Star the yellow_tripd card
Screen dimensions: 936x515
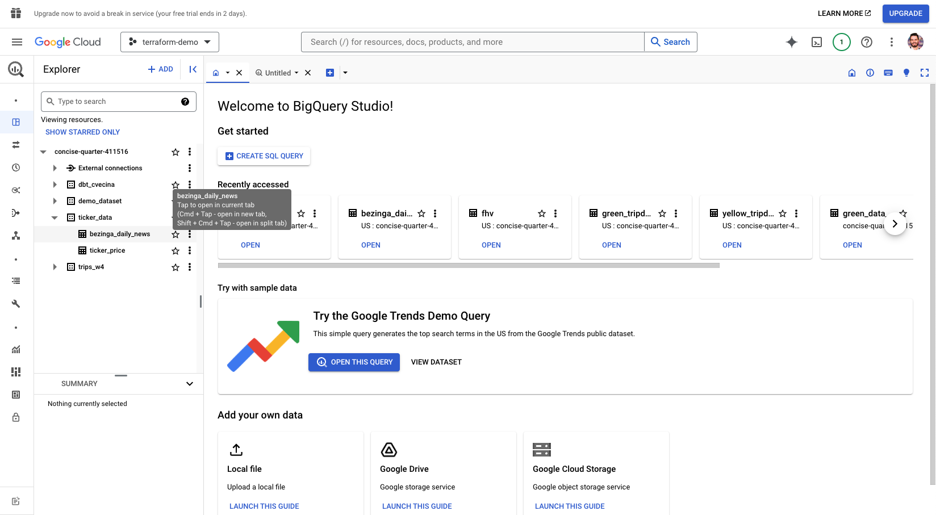pyautogui.click(x=783, y=213)
